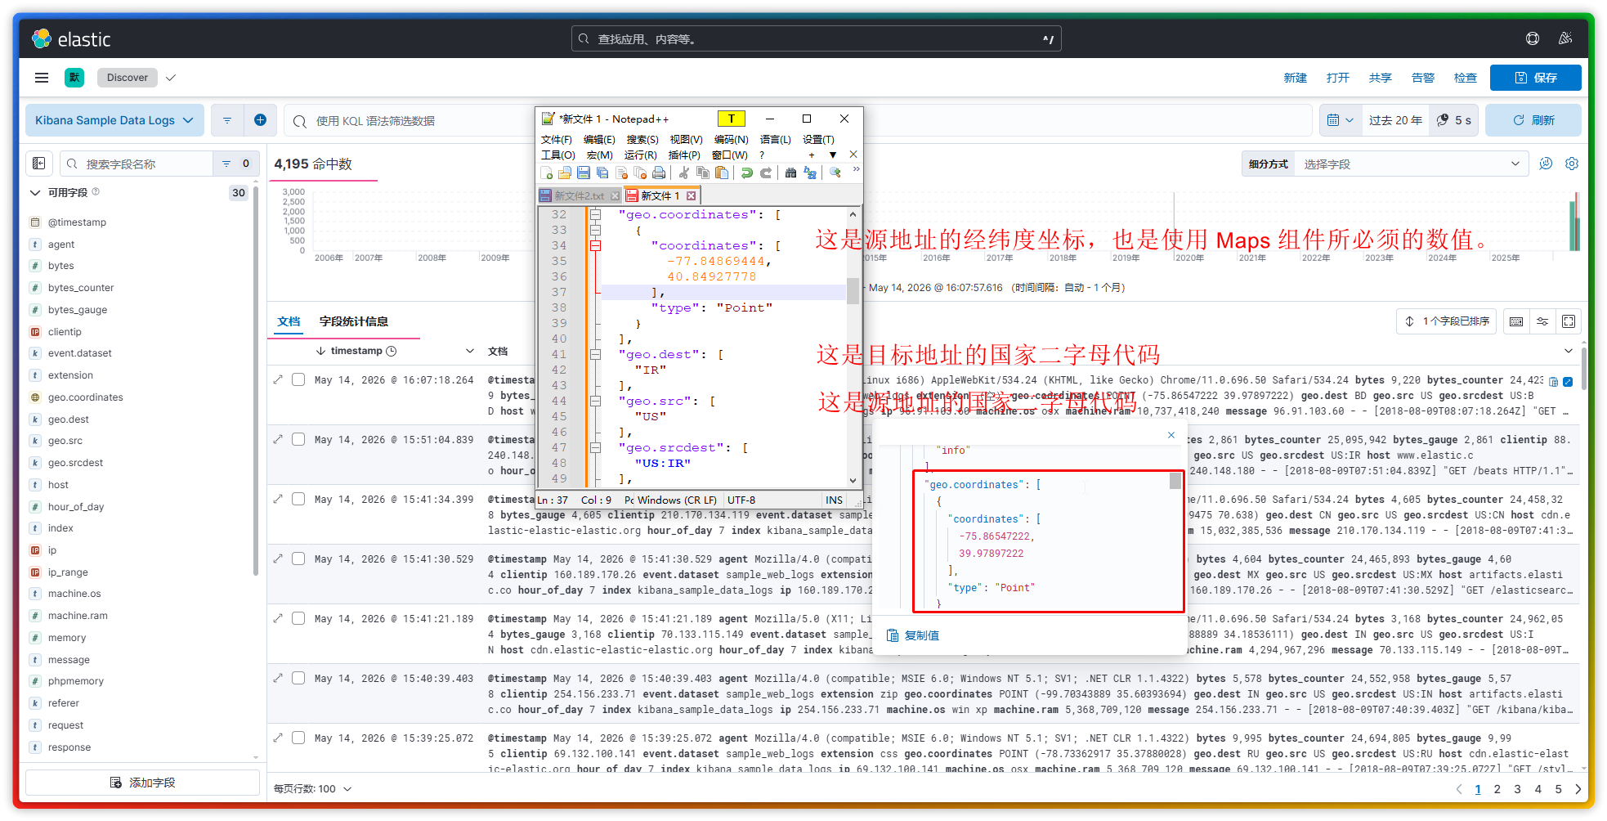Switch to the 新文件2.txt tab

click(x=580, y=195)
